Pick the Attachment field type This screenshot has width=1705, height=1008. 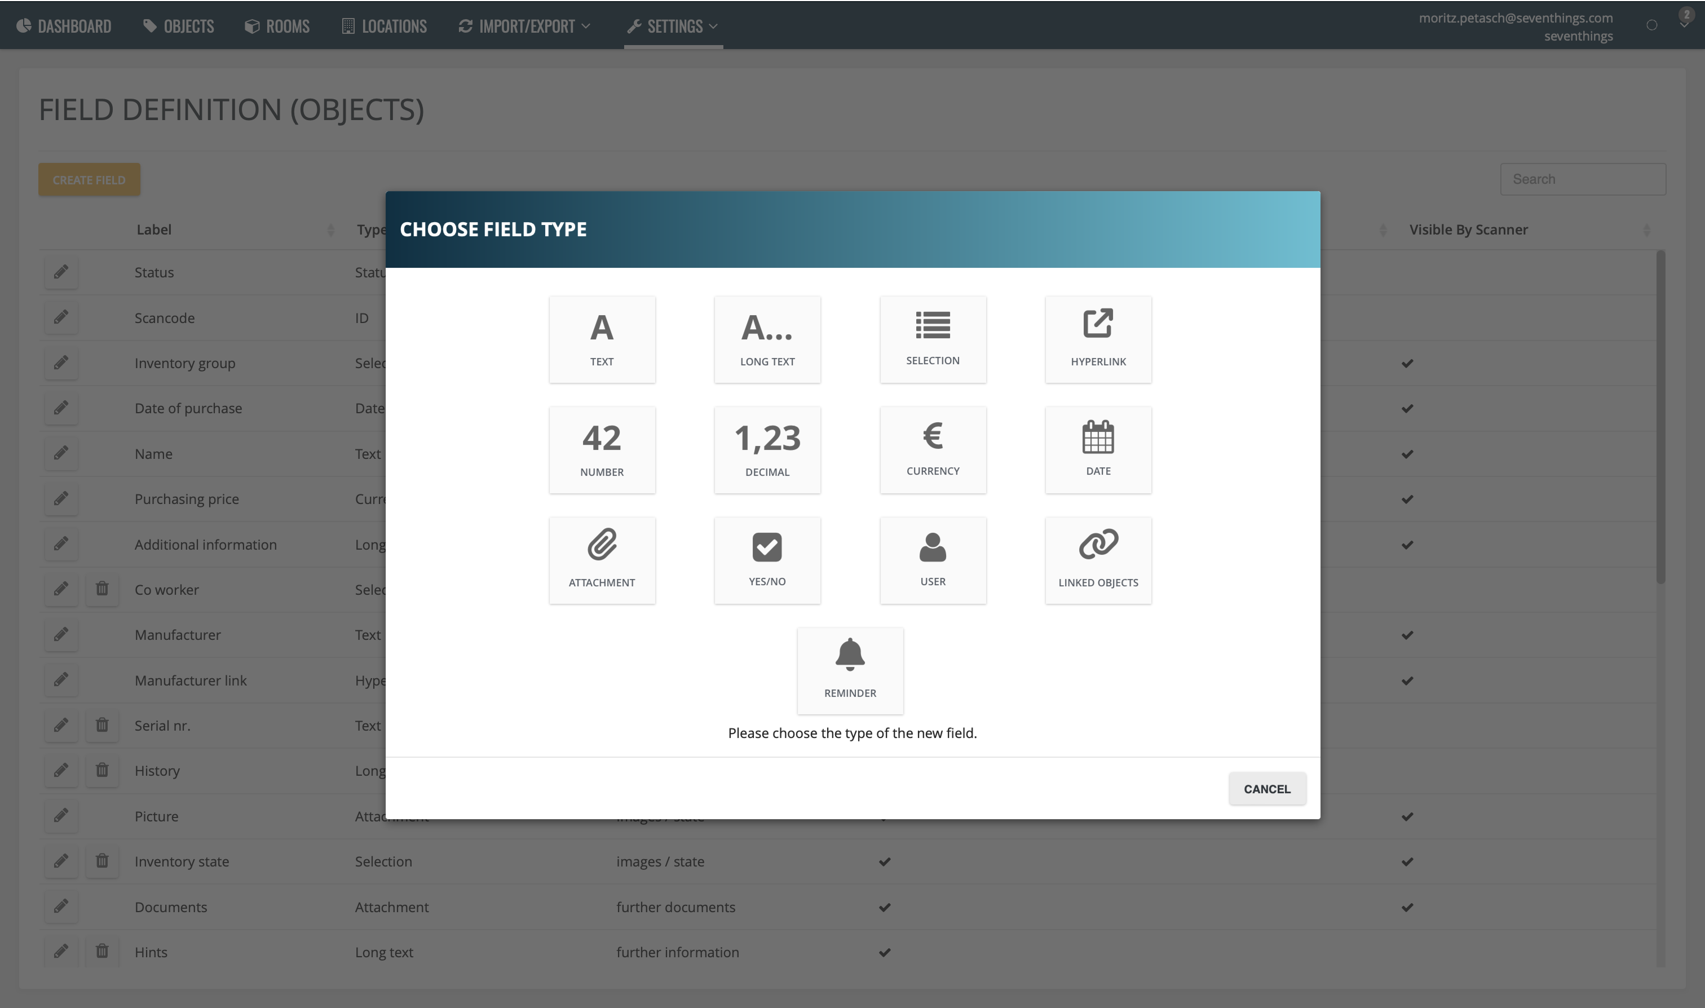602,560
